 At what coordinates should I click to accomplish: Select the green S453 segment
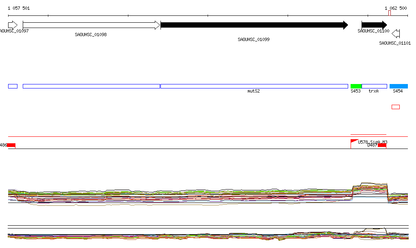click(356, 86)
